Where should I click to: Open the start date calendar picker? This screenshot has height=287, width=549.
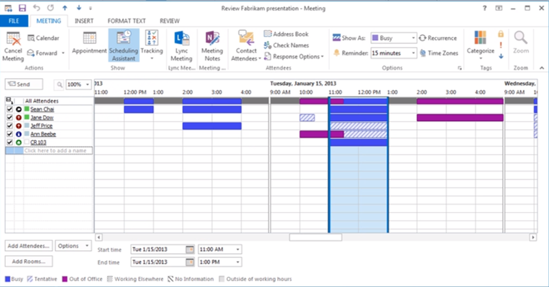(189, 249)
